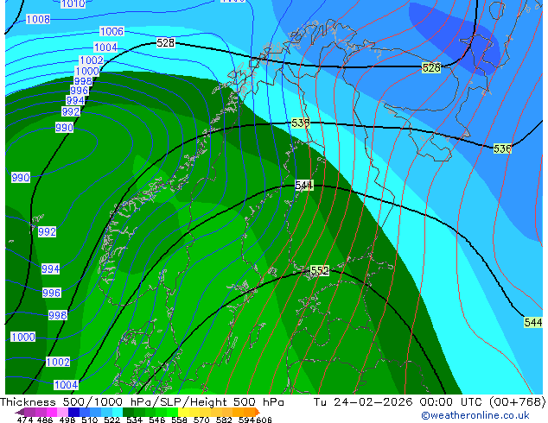Image resolution: width=548 pixels, height=423 pixels.
Task: Pick the dark navy blue legend swatch
Action: pos(73,412)
